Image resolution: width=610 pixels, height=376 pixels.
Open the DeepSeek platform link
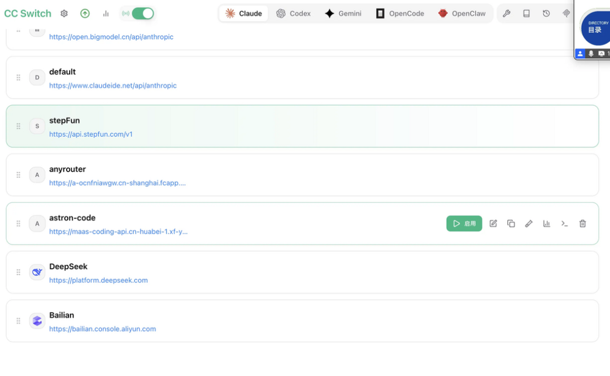tap(98, 281)
